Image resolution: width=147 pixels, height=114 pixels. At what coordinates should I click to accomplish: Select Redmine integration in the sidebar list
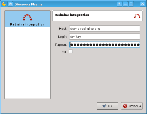pos(27,19)
